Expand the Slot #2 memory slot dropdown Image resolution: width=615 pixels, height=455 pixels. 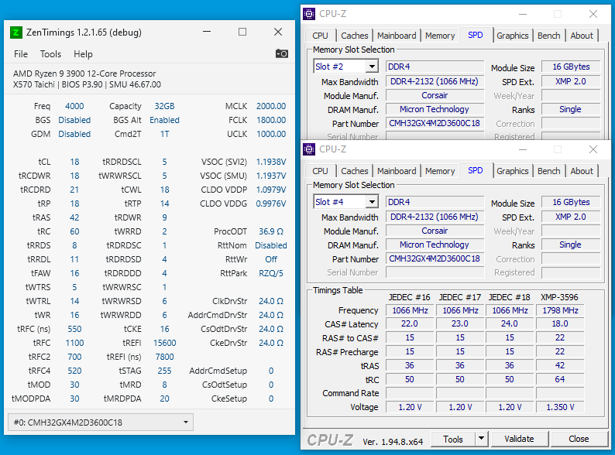371,67
